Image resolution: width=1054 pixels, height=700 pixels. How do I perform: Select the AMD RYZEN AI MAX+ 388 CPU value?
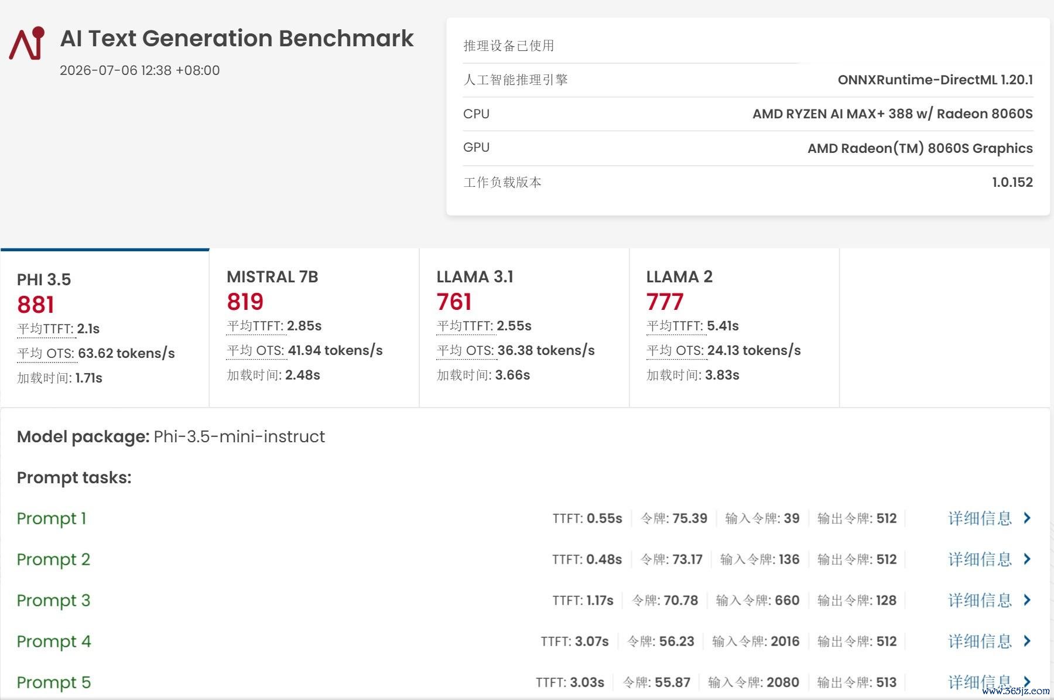[x=892, y=114]
